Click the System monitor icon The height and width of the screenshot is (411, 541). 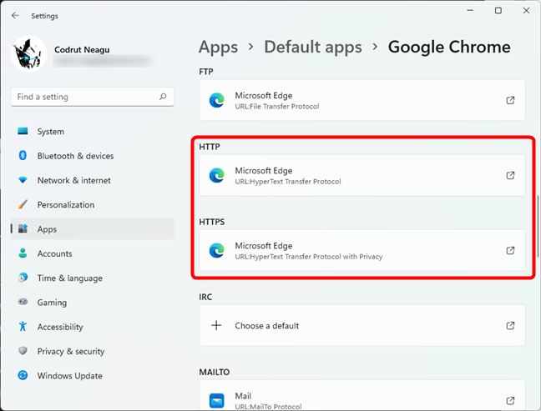pos(23,131)
